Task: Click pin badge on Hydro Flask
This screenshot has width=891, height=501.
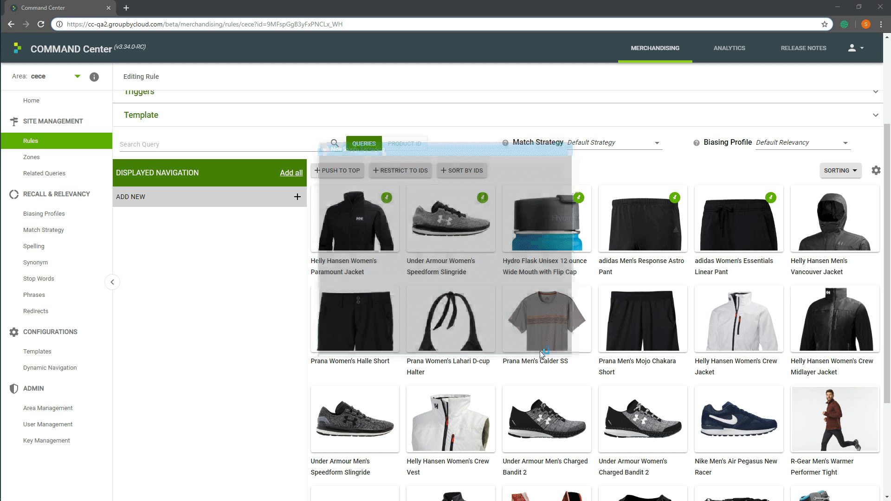Action: click(579, 198)
